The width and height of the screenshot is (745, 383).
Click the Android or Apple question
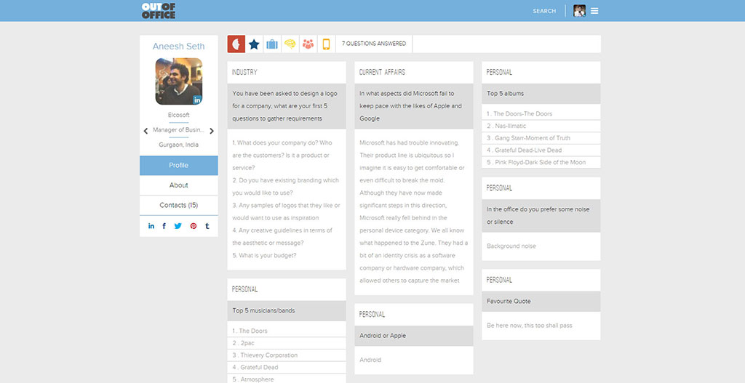(x=414, y=336)
